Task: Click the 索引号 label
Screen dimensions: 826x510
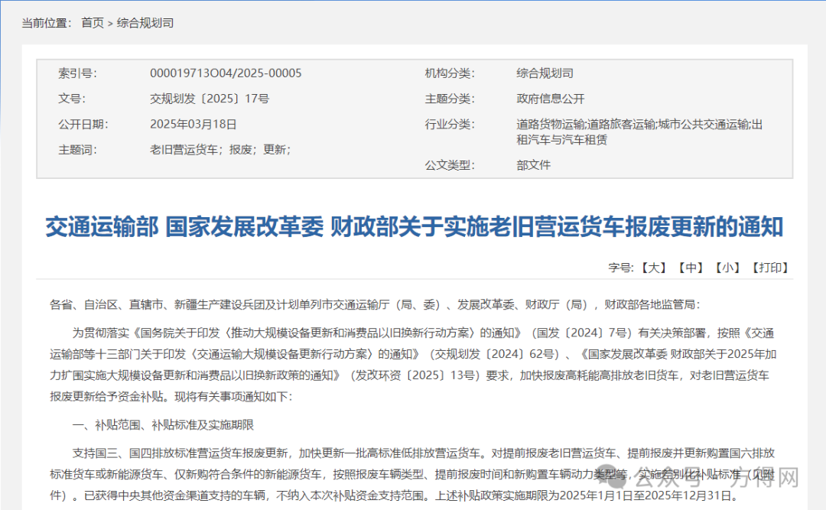Action: [x=77, y=73]
